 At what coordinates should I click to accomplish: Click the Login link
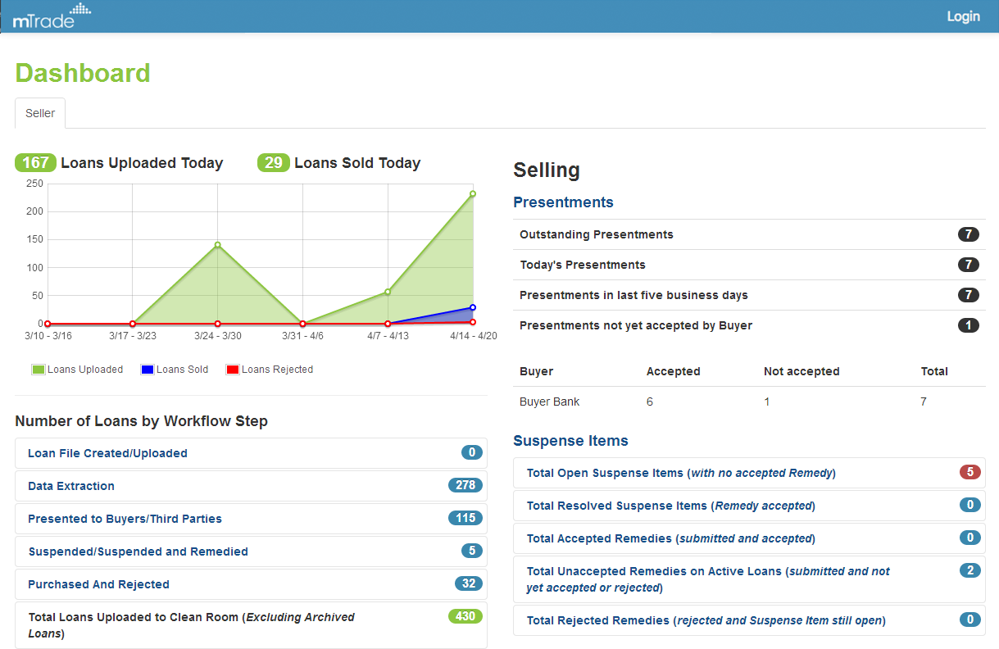(963, 16)
